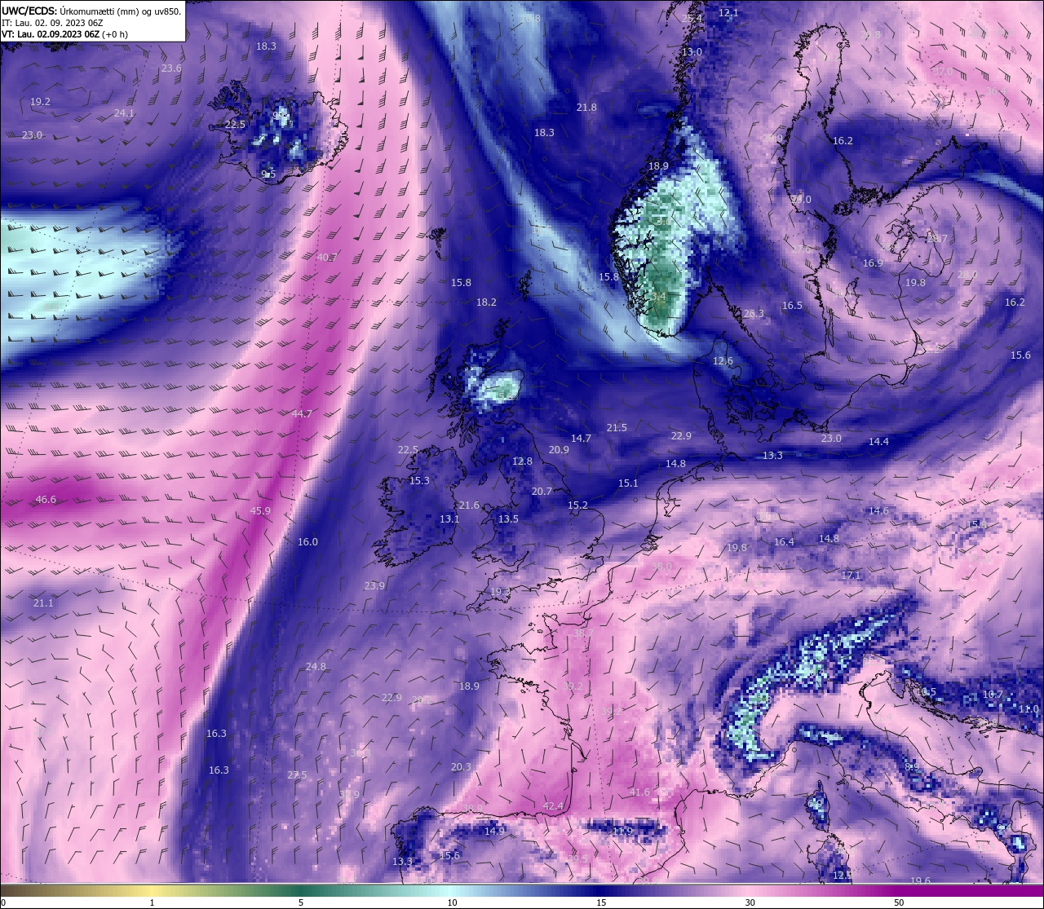Click the 11.9 value label
This screenshot has width=1044, height=909.
pos(622,832)
